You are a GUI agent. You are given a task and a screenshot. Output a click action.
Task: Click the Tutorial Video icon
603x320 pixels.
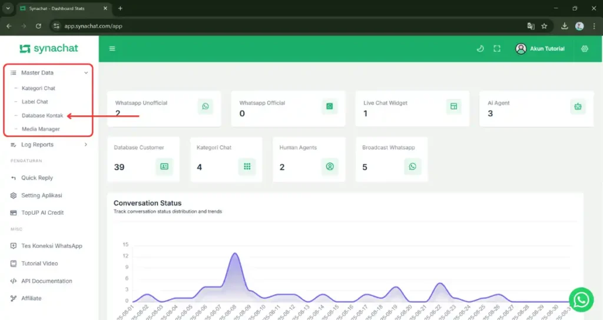(x=14, y=264)
